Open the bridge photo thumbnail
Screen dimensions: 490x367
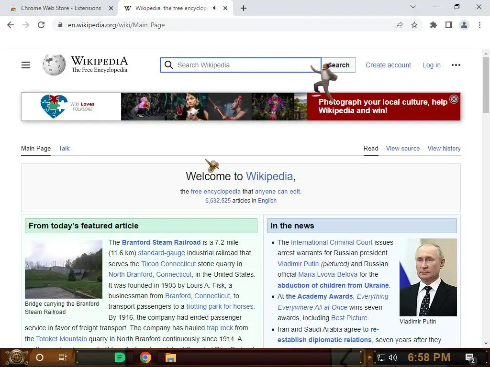64,270
